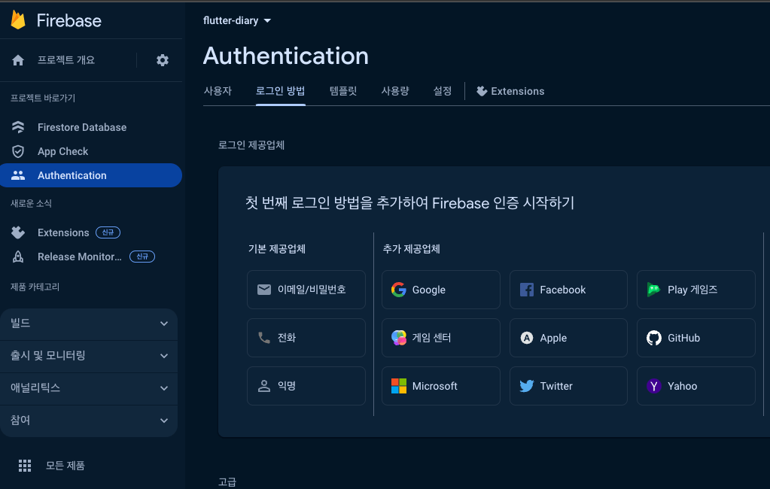
Task: Open the 템플릿 tab
Action: pos(342,91)
